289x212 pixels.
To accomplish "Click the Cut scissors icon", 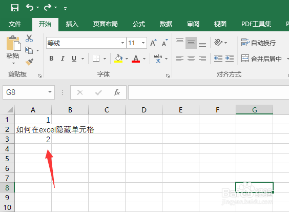I will tap(29, 38).
